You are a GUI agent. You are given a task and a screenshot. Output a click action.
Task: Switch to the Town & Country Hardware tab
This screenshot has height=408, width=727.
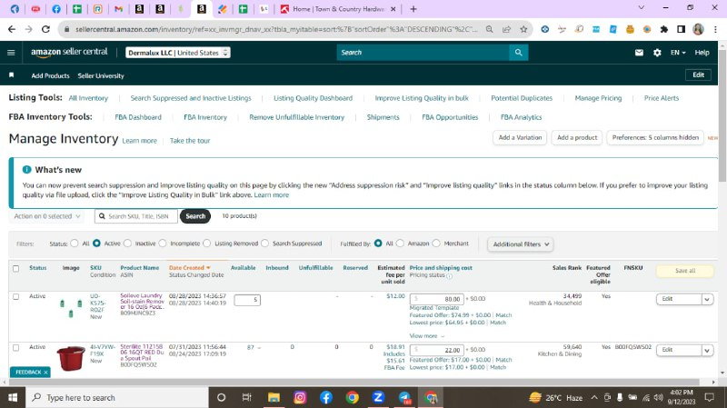[x=339, y=9]
